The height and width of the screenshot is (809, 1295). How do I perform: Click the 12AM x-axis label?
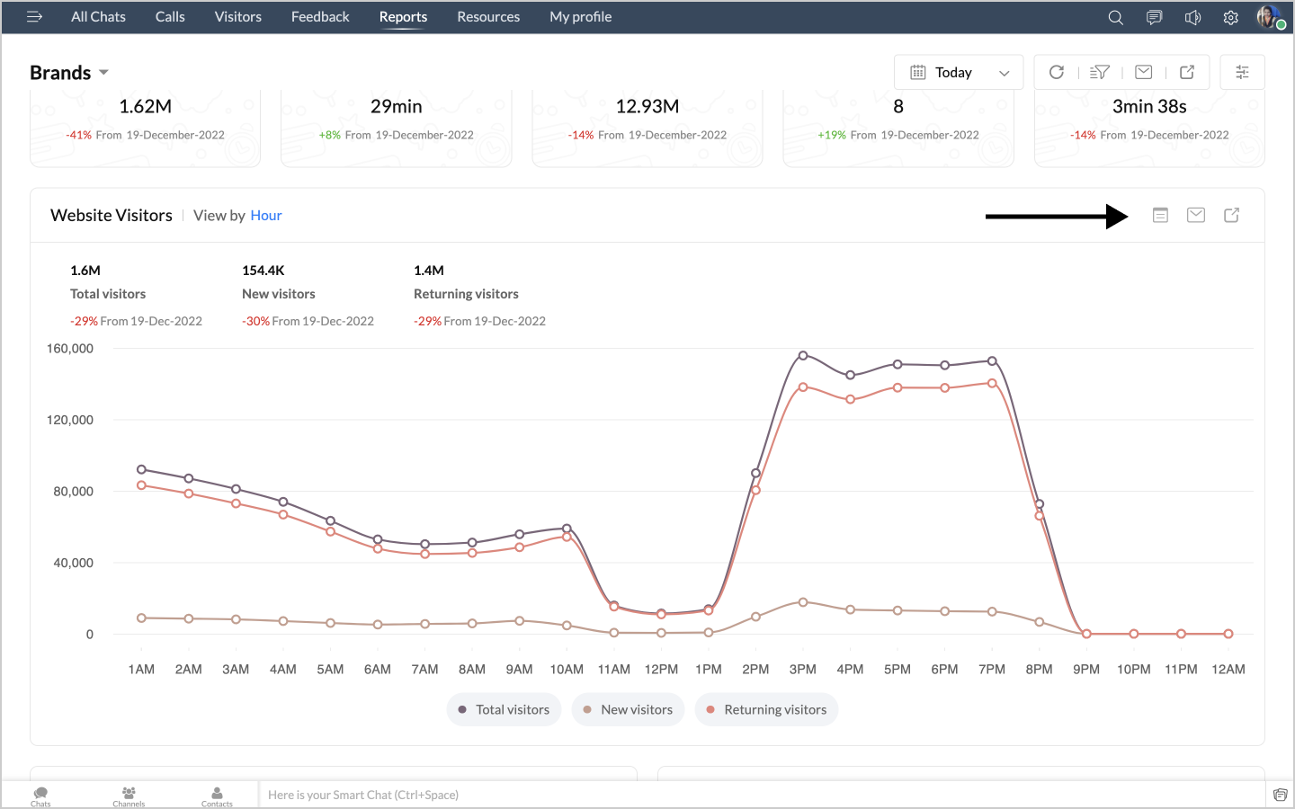click(1228, 670)
